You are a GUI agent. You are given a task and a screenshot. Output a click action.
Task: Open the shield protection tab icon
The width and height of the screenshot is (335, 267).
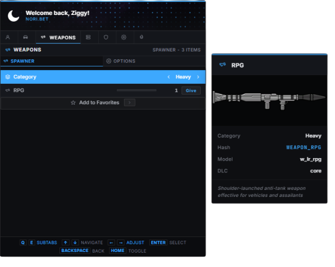(x=105, y=37)
